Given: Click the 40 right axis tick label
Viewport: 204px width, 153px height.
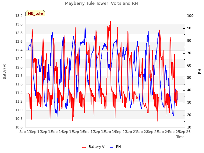Looking at the screenshot, I should (x=189, y=90).
